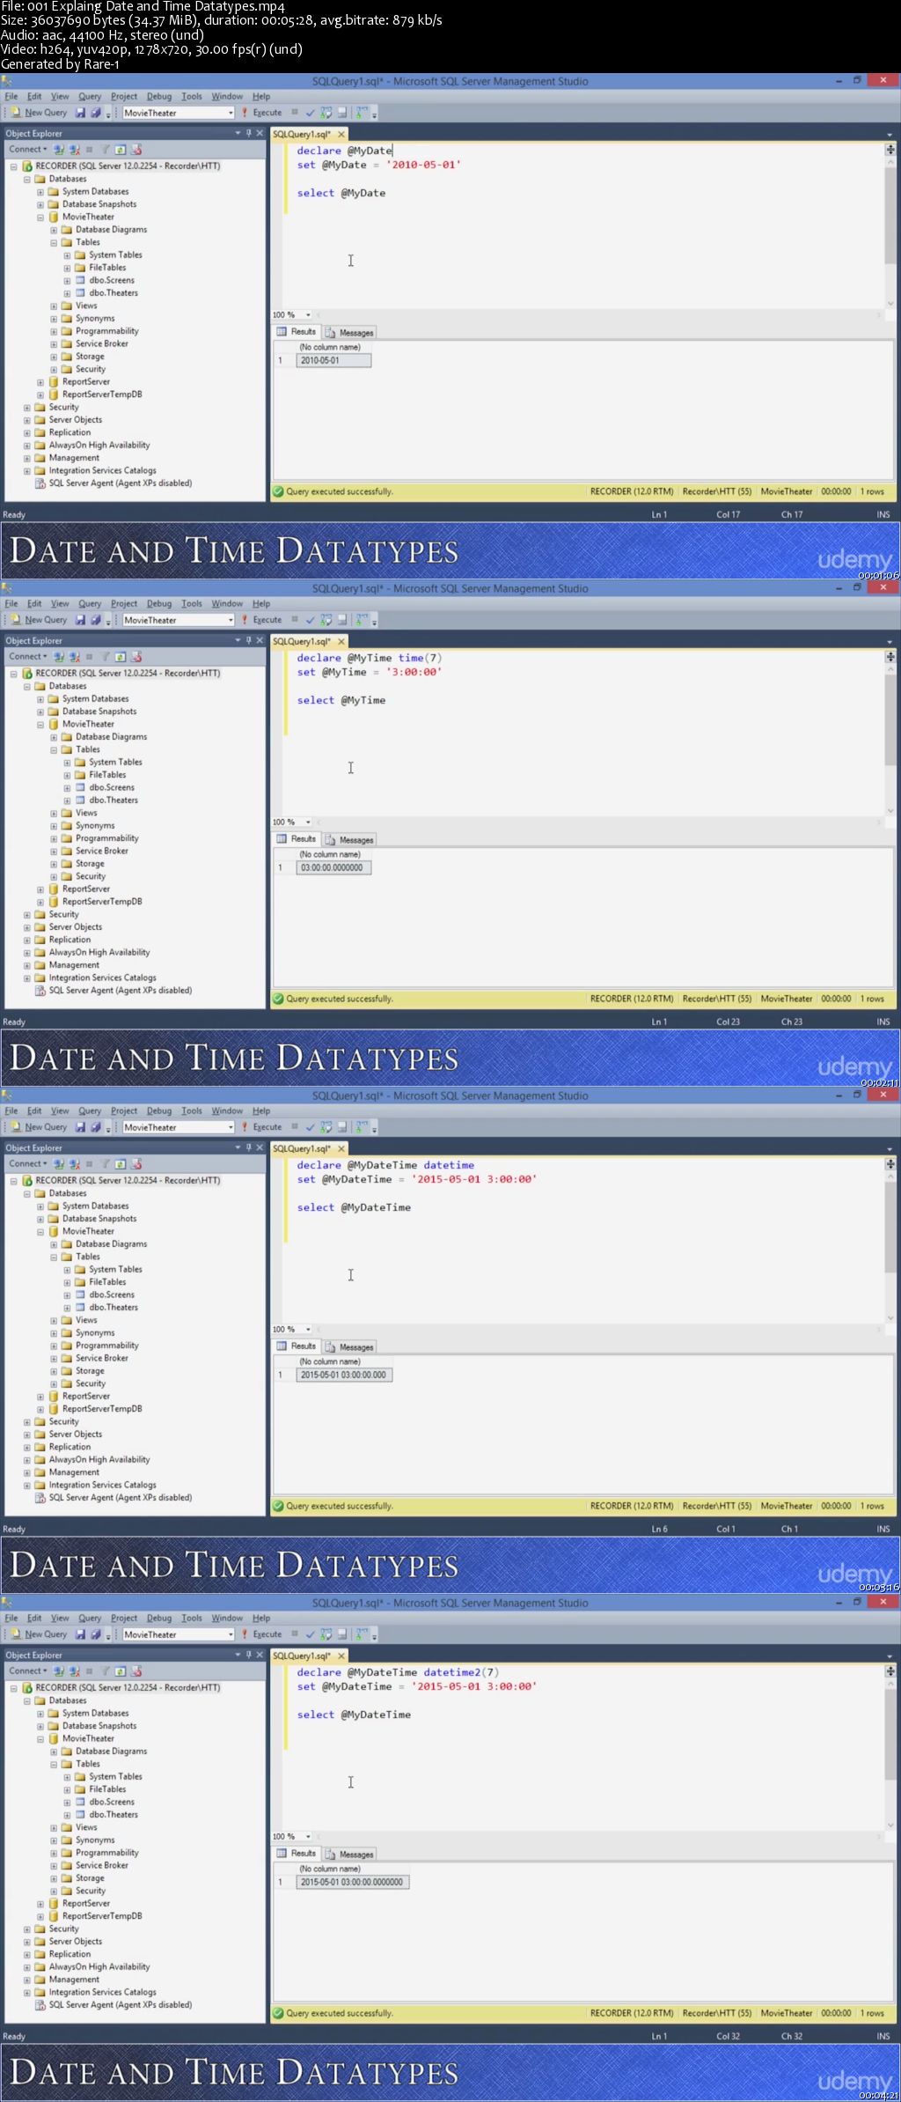Select SQL Server Agent node in the @MyTime frame tree
Image resolution: width=901 pixels, height=2102 pixels.
[x=121, y=991]
